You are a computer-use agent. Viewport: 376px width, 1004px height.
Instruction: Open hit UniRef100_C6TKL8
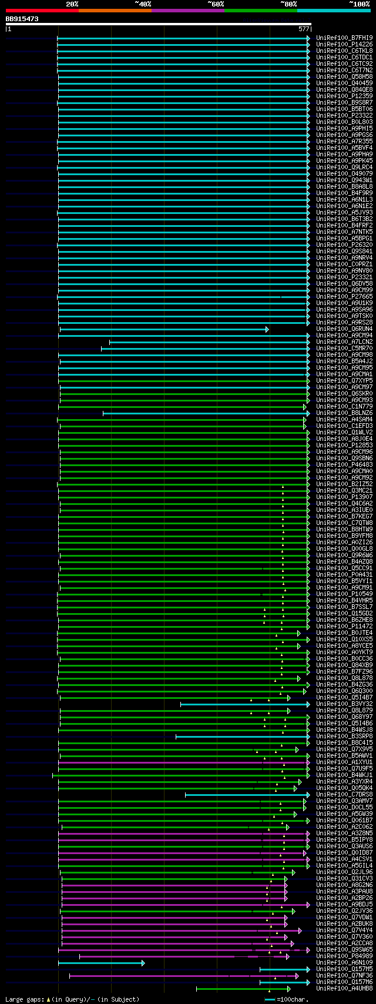coord(344,51)
